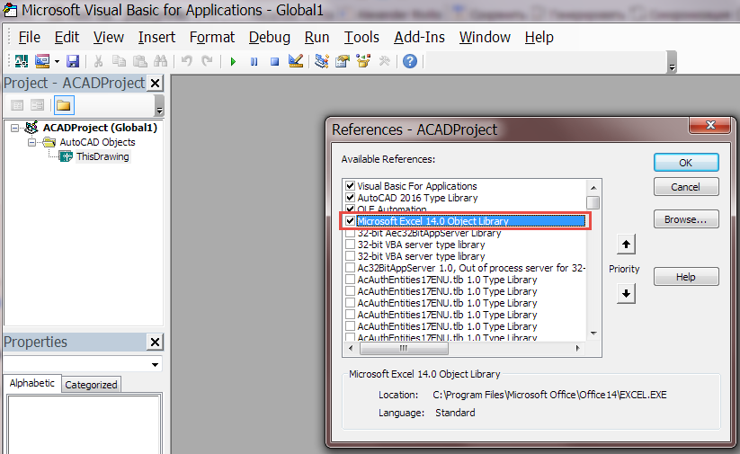This screenshot has height=454, width=740.
Task: Open the Edit menu
Action: tap(67, 37)
